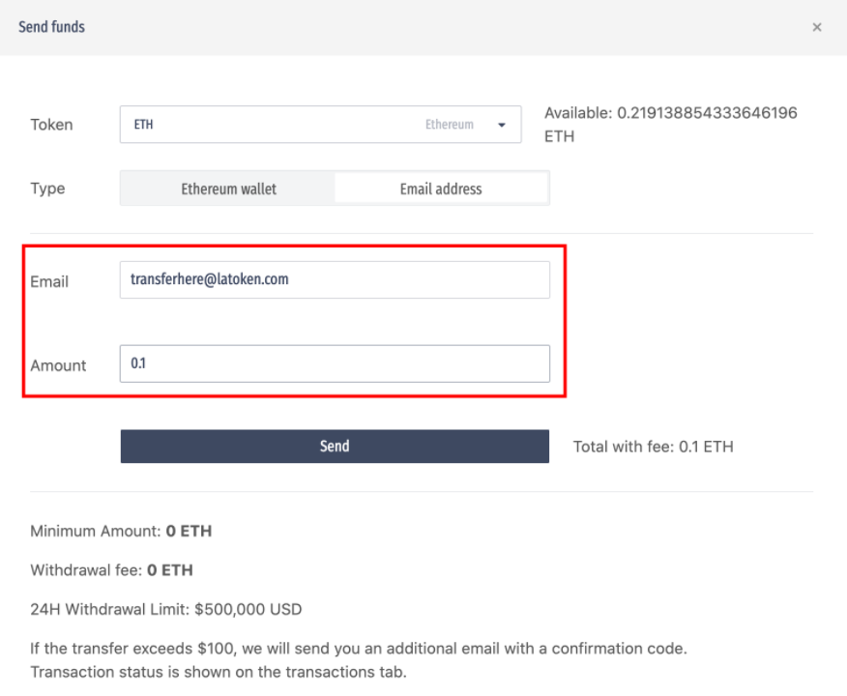Viewport: 847px width, 696px height.
Task: Focus the Amount input field
Action: (x=335, y=363)
